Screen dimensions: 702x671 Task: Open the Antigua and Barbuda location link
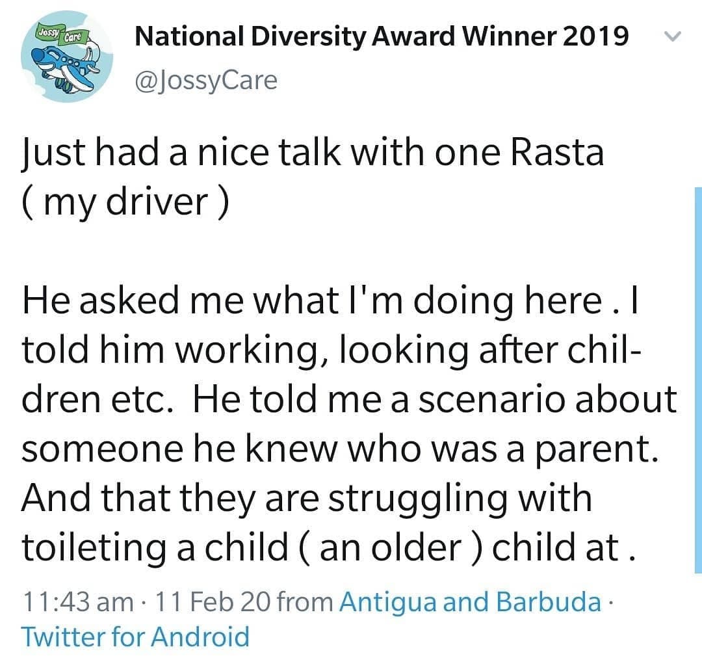(470, 601)
